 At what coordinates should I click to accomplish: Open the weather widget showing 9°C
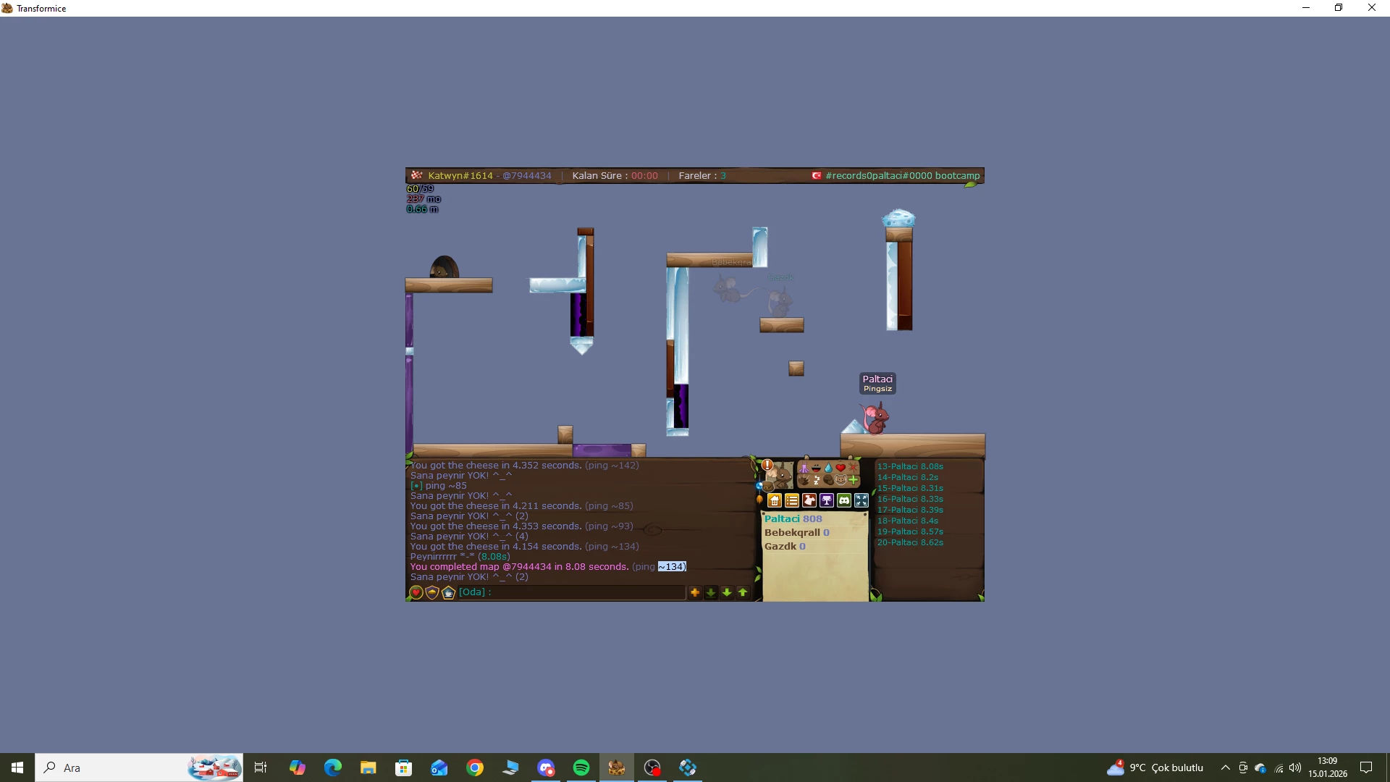click(x=1155, y=768)
